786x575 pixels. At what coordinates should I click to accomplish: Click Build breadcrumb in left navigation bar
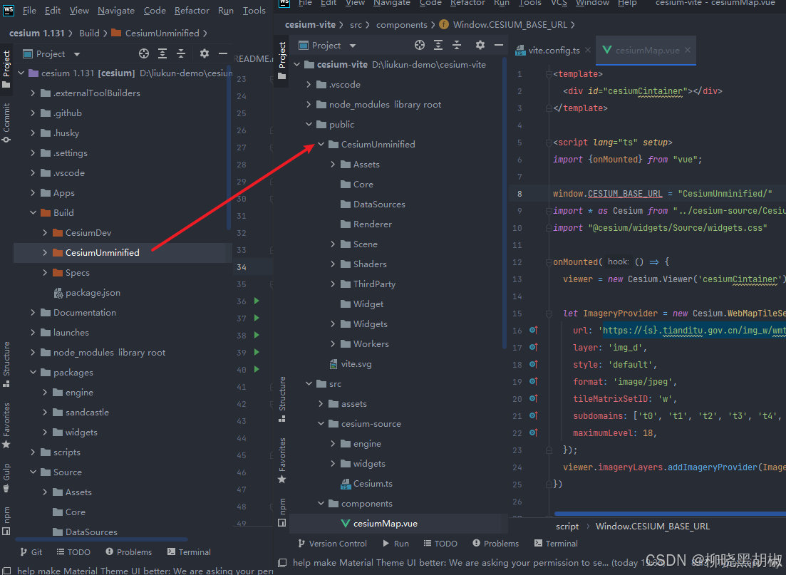[89, 33]
